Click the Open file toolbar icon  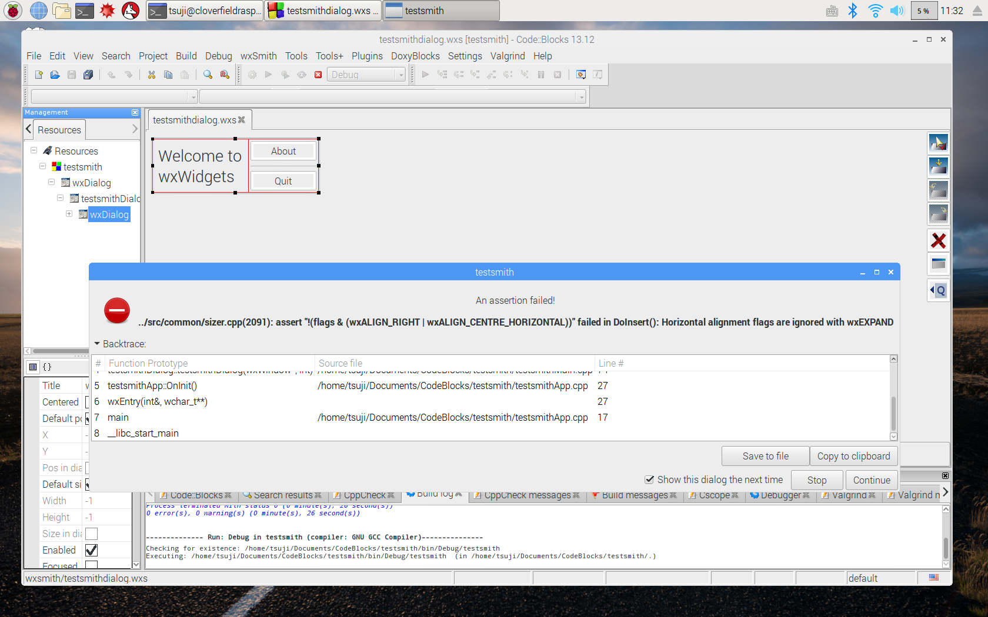pyautogui.click(x=55, y=75)
